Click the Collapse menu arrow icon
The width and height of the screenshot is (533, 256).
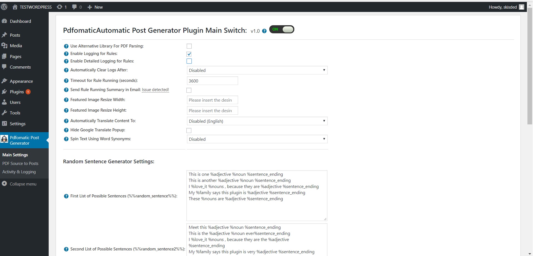4,184
